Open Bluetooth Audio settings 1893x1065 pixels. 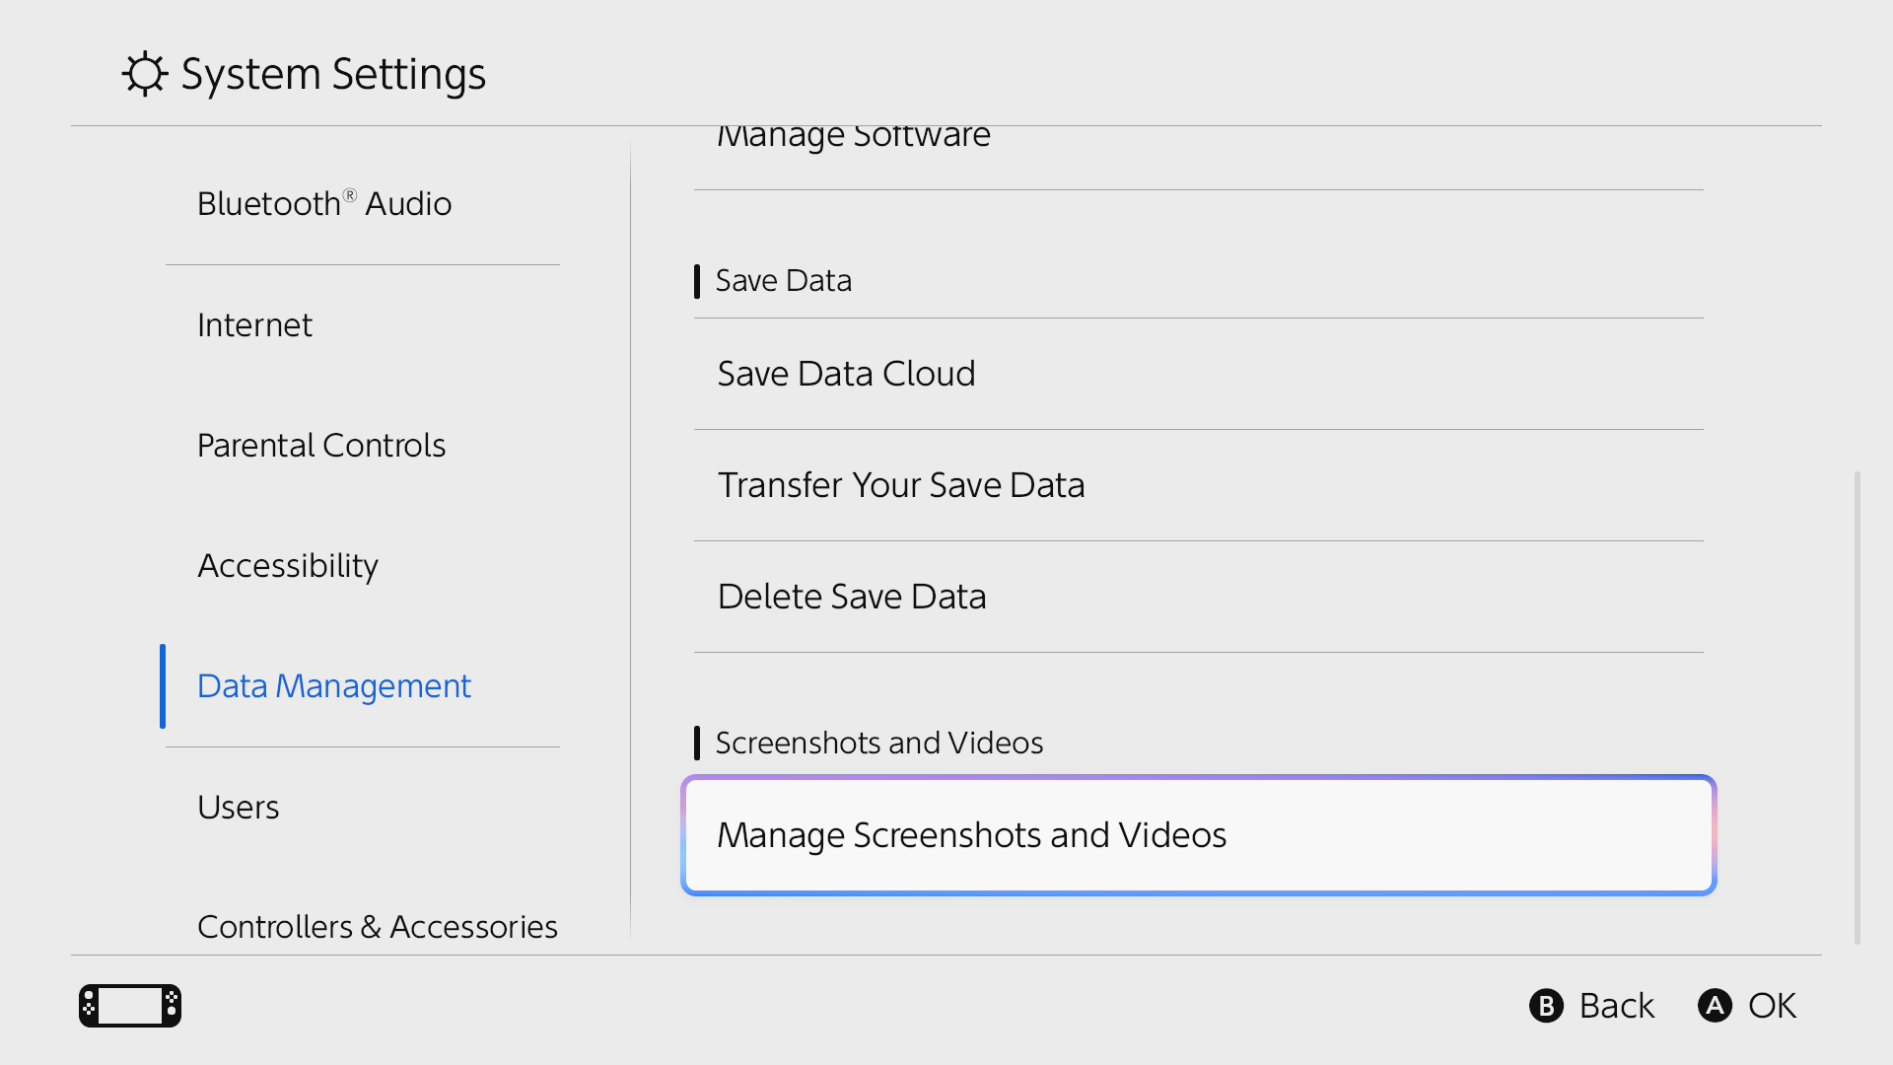[324, 204]
